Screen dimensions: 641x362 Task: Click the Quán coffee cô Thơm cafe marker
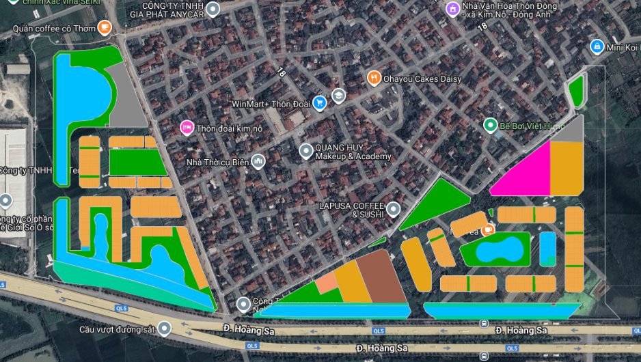click(x=104, y=28)
